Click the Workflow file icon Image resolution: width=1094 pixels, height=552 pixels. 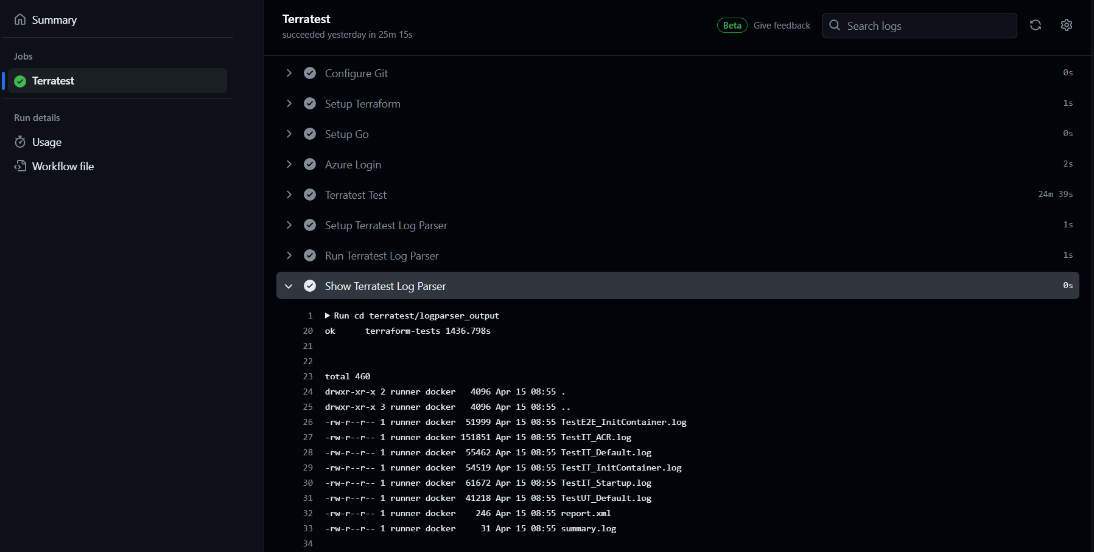pyautogui.click(x=20, y=166)
